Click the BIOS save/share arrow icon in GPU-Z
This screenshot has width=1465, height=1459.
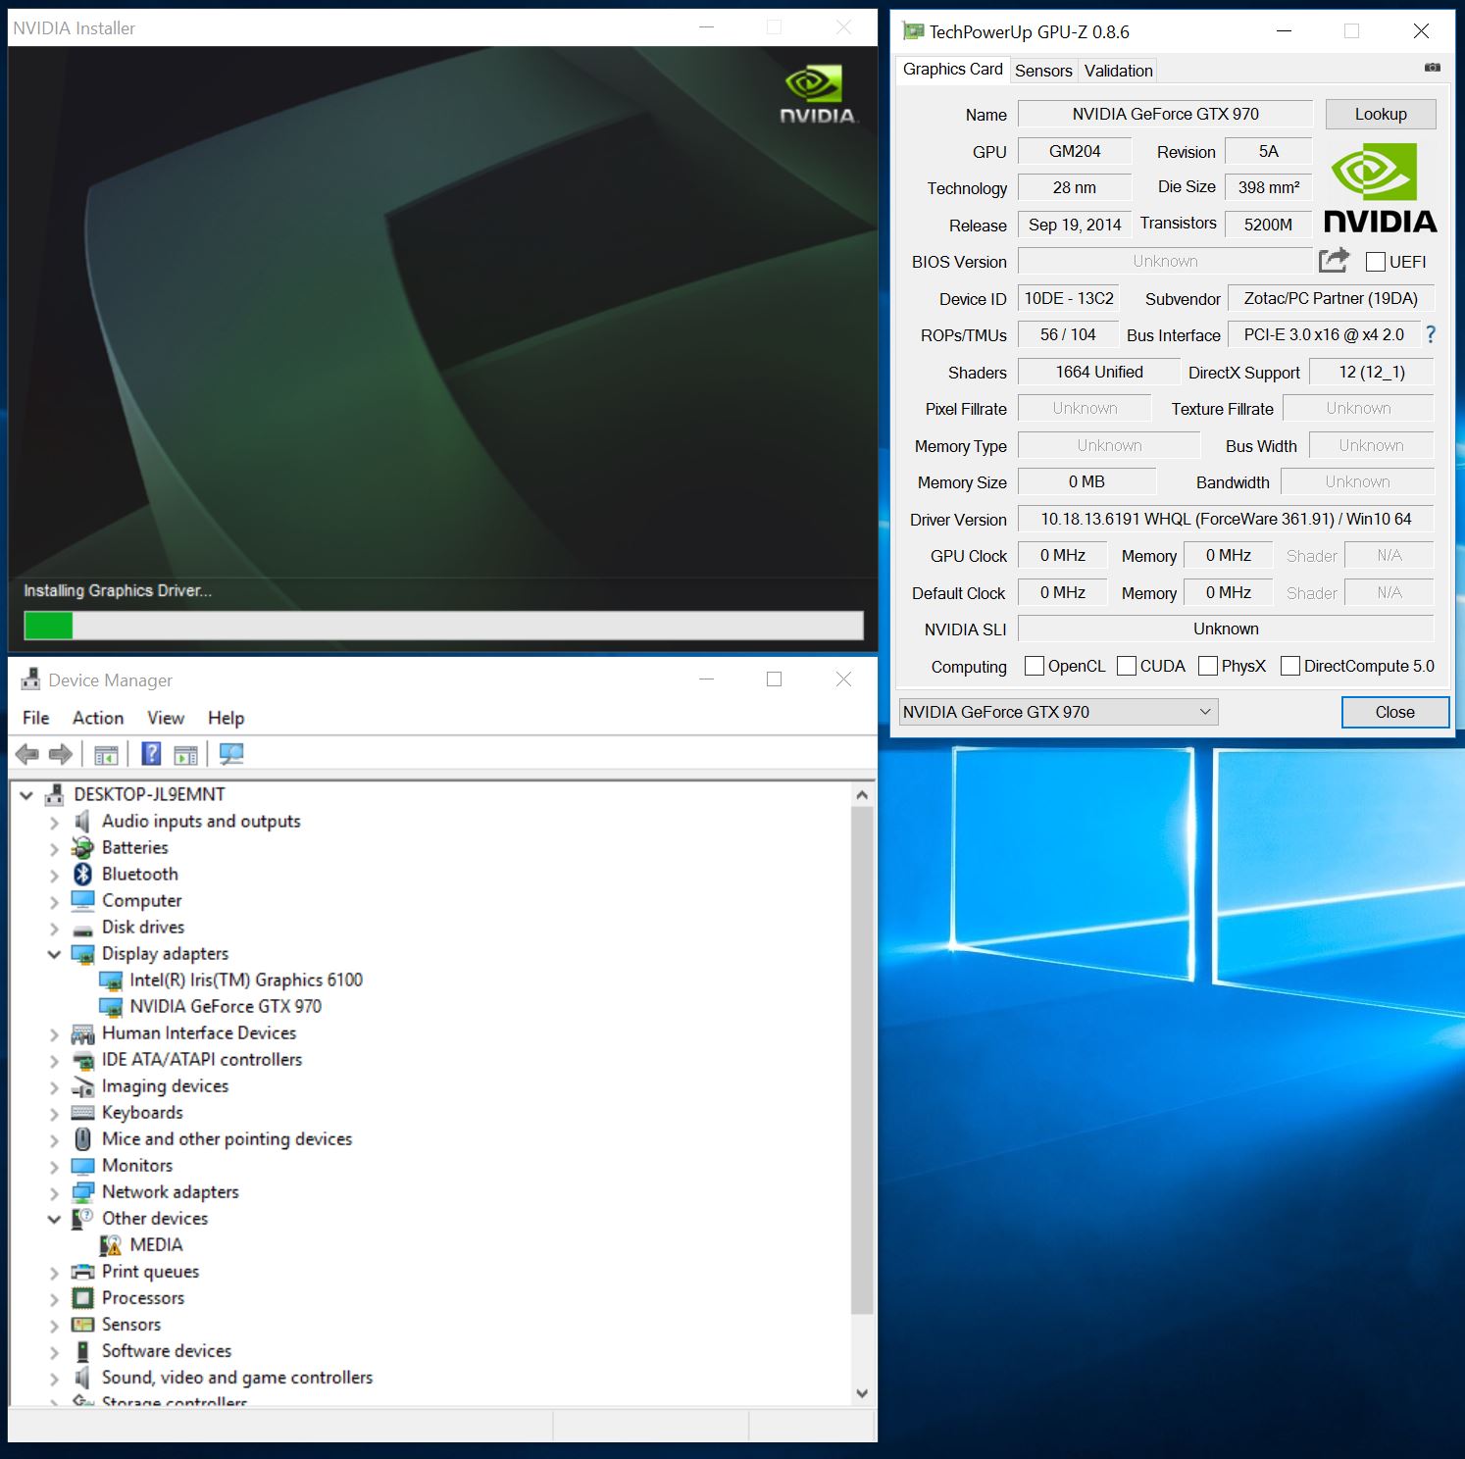[x=1334, y=260]
